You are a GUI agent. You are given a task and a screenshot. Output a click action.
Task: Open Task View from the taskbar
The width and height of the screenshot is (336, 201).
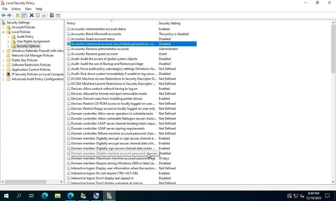click(31, 196)
